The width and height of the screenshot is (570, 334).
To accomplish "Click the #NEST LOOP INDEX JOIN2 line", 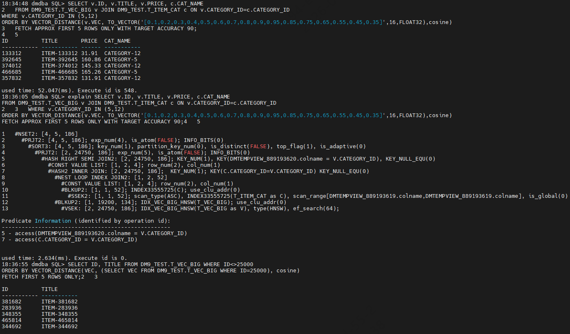I will 111,178.
